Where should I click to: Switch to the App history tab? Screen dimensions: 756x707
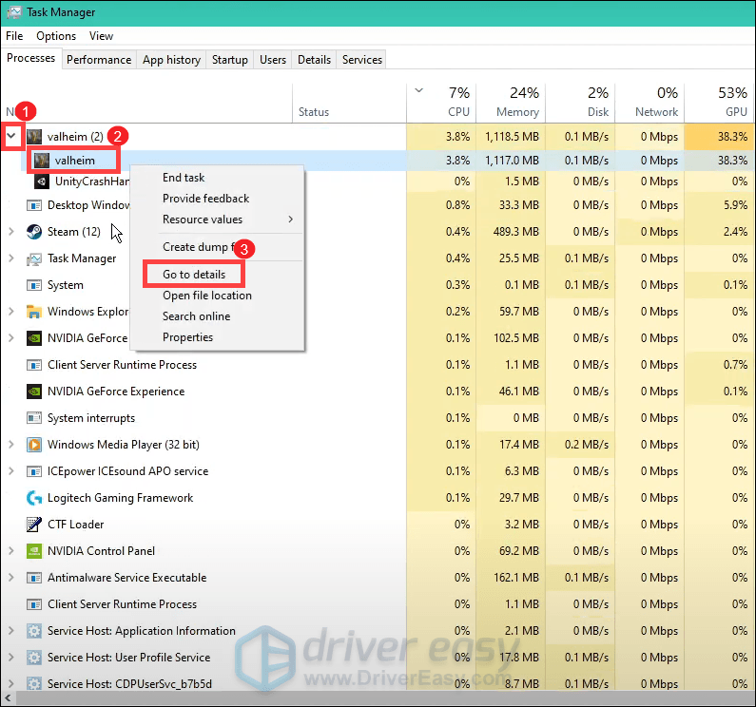(171, 60)
